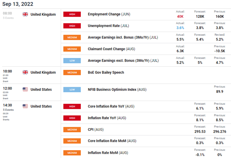Viewport: 231px width, 158px height.
Task: Click United States label at 14:30
Action: (41, 106)
